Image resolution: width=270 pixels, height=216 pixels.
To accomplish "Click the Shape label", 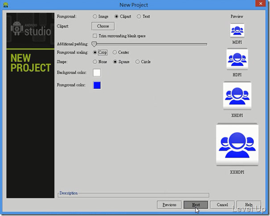I will [x=62, y=62].
